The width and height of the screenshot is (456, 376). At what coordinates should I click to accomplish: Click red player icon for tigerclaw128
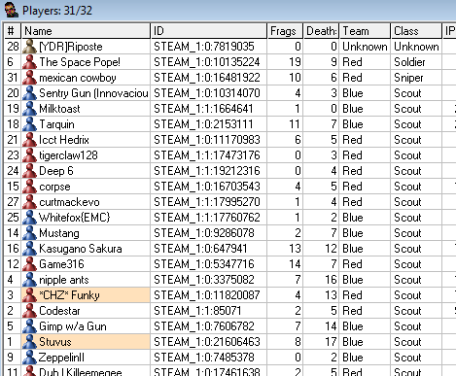click(x=29, y=155)
